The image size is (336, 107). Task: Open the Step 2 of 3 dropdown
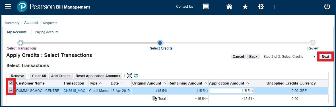coord(289,57)
